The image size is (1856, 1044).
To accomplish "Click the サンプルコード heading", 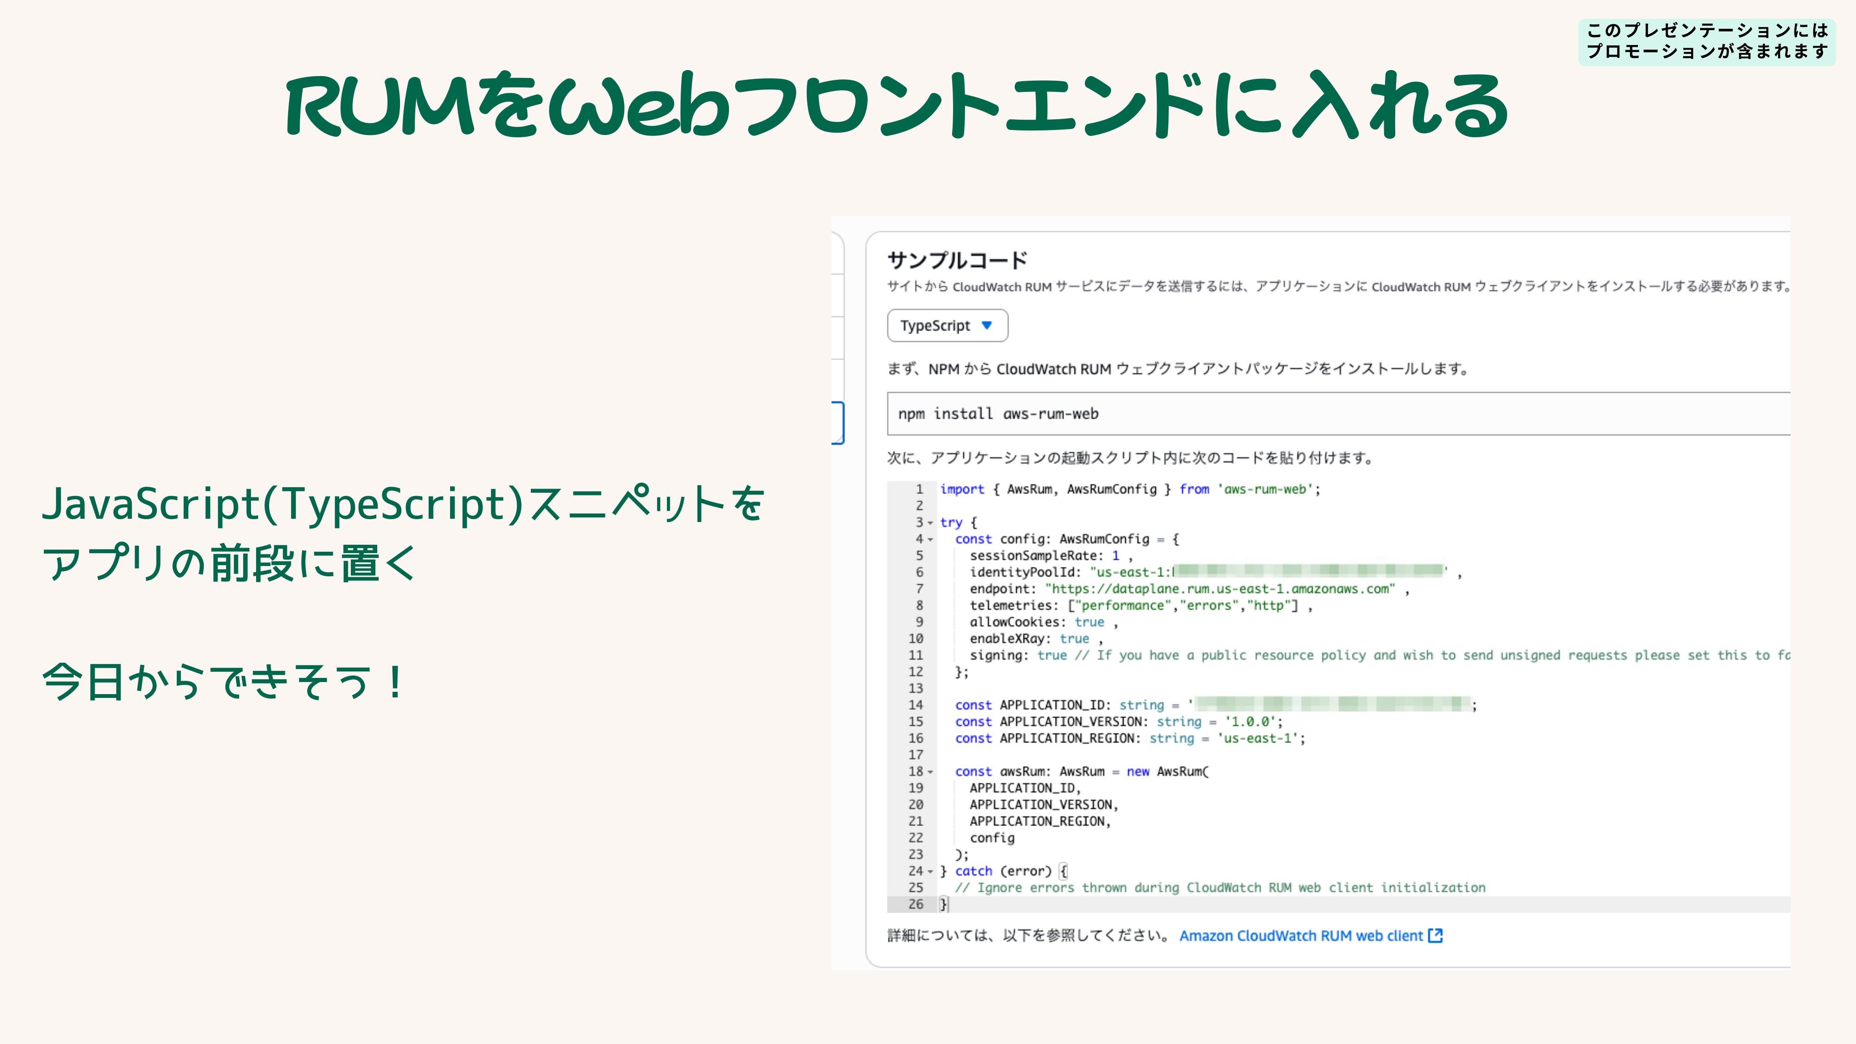I will point(957,260).
